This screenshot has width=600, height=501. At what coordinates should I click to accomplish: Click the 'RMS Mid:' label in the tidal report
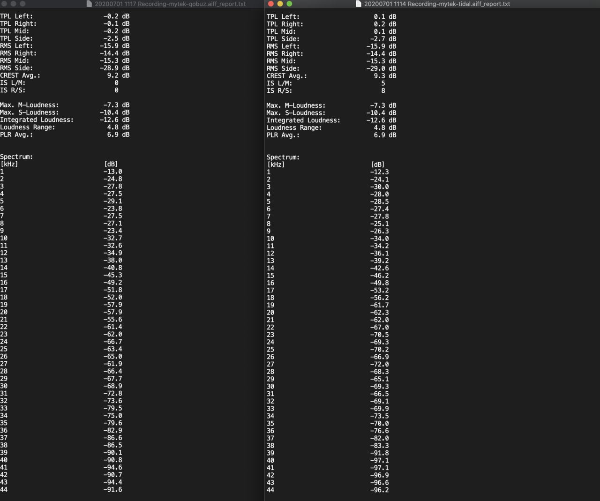tap(281, 61)
